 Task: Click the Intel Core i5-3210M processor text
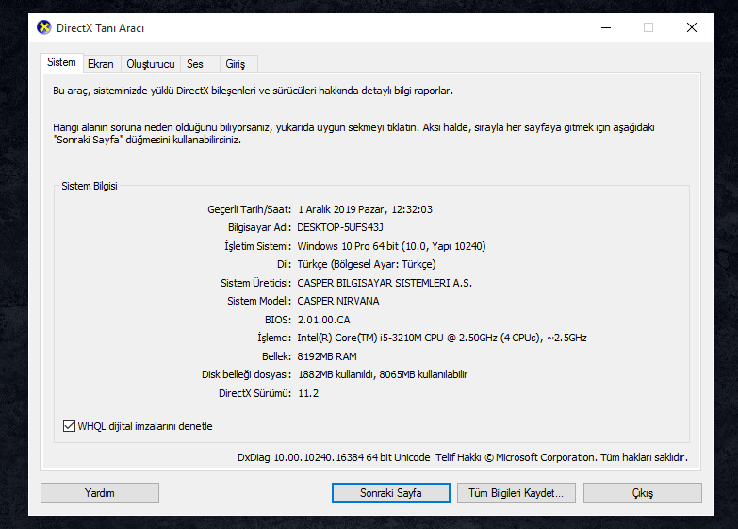442,338
